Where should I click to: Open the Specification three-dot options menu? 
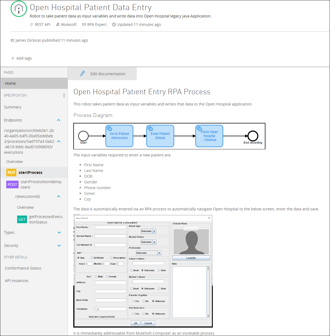click(64, 95)
